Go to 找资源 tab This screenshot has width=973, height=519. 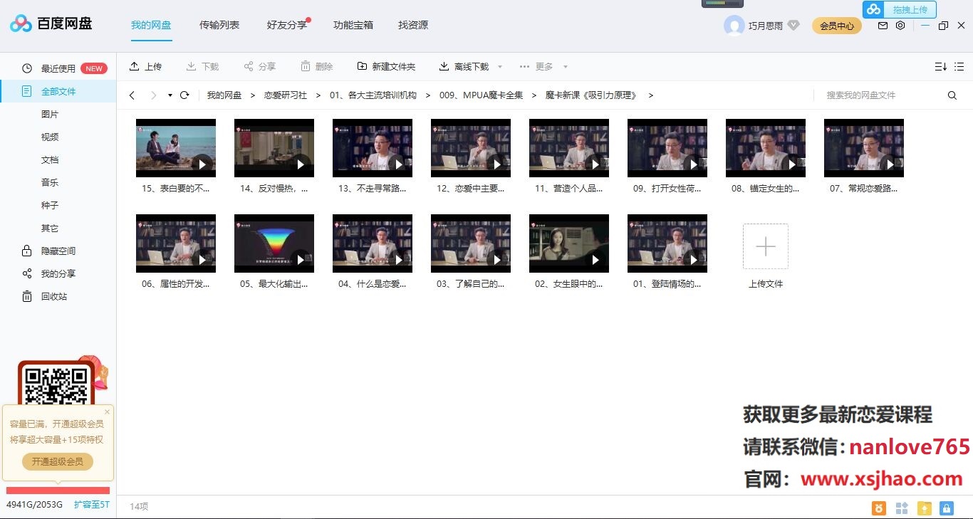pyautogui.click(x=413, y=25)
